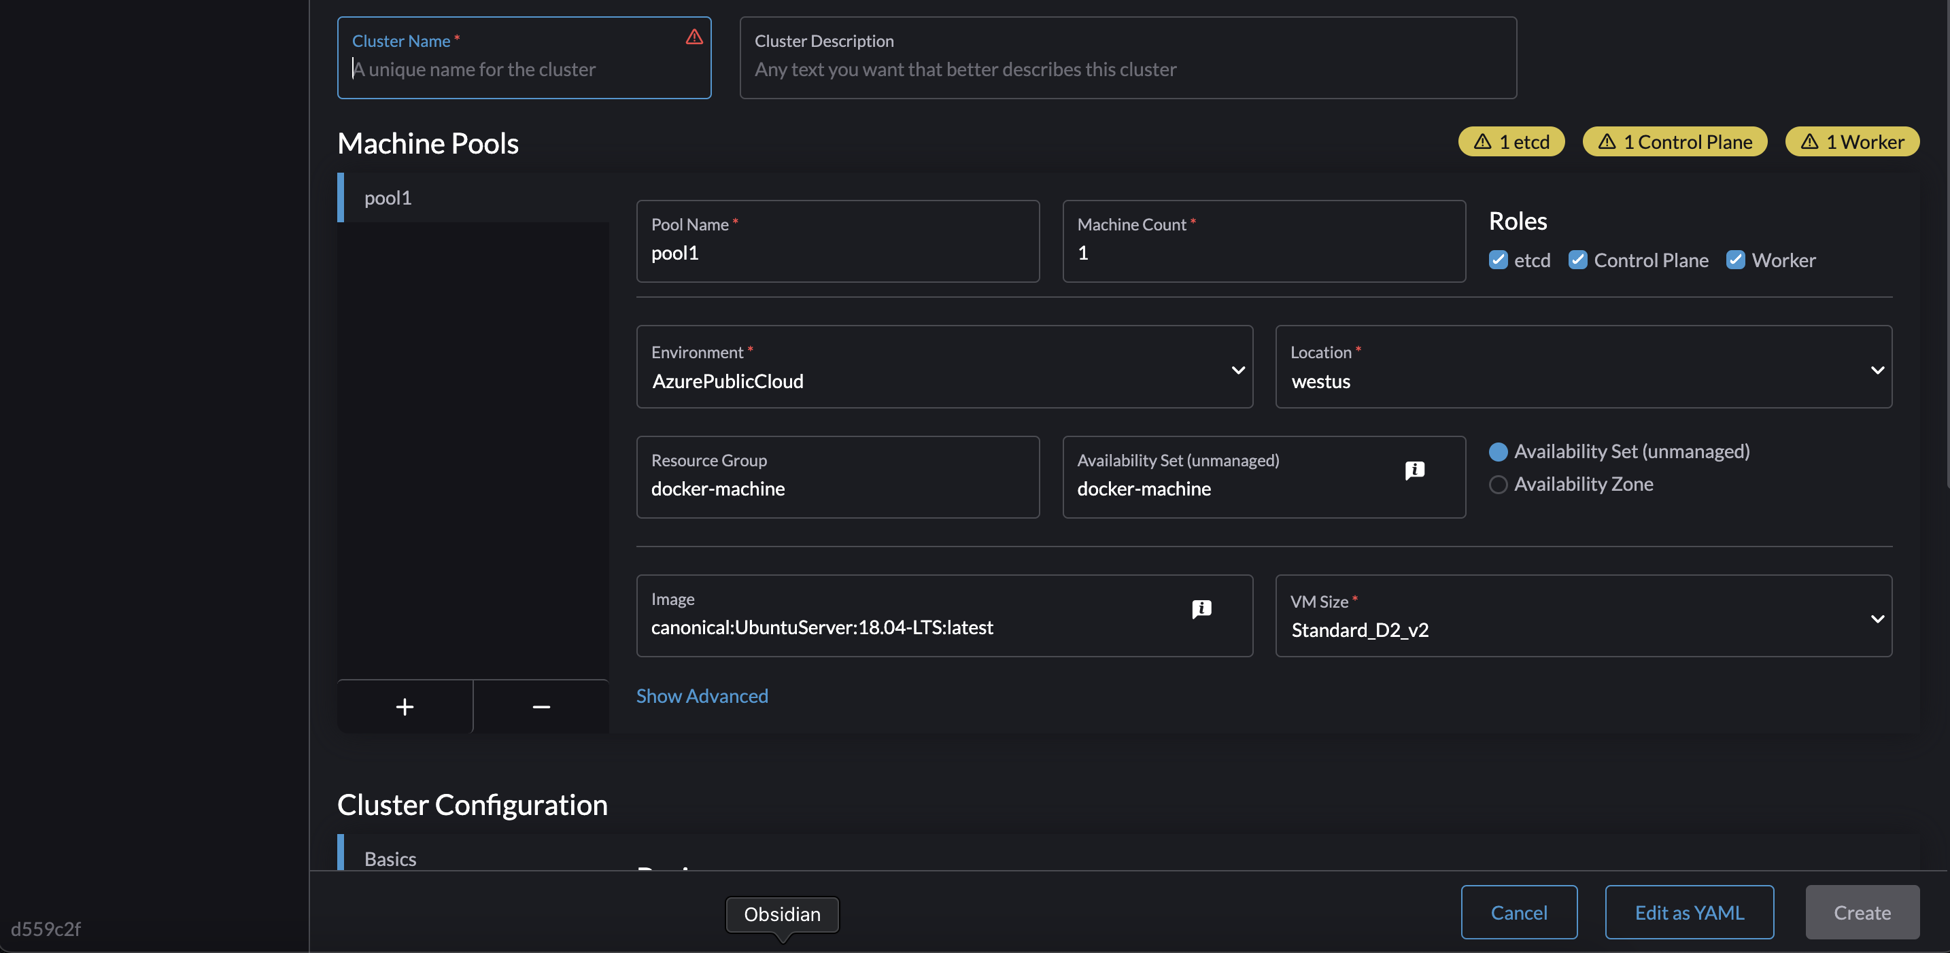Click the 1 Worker warning badge

(1851, 141)
